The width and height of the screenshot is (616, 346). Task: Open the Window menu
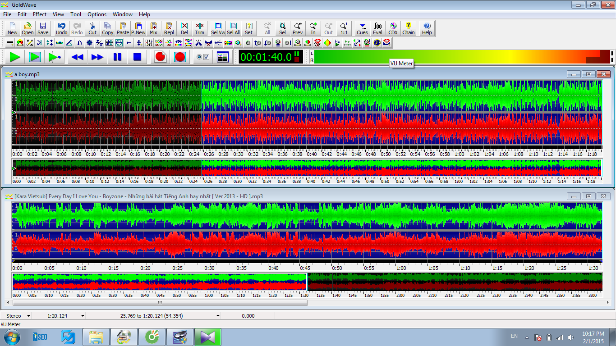123,14
